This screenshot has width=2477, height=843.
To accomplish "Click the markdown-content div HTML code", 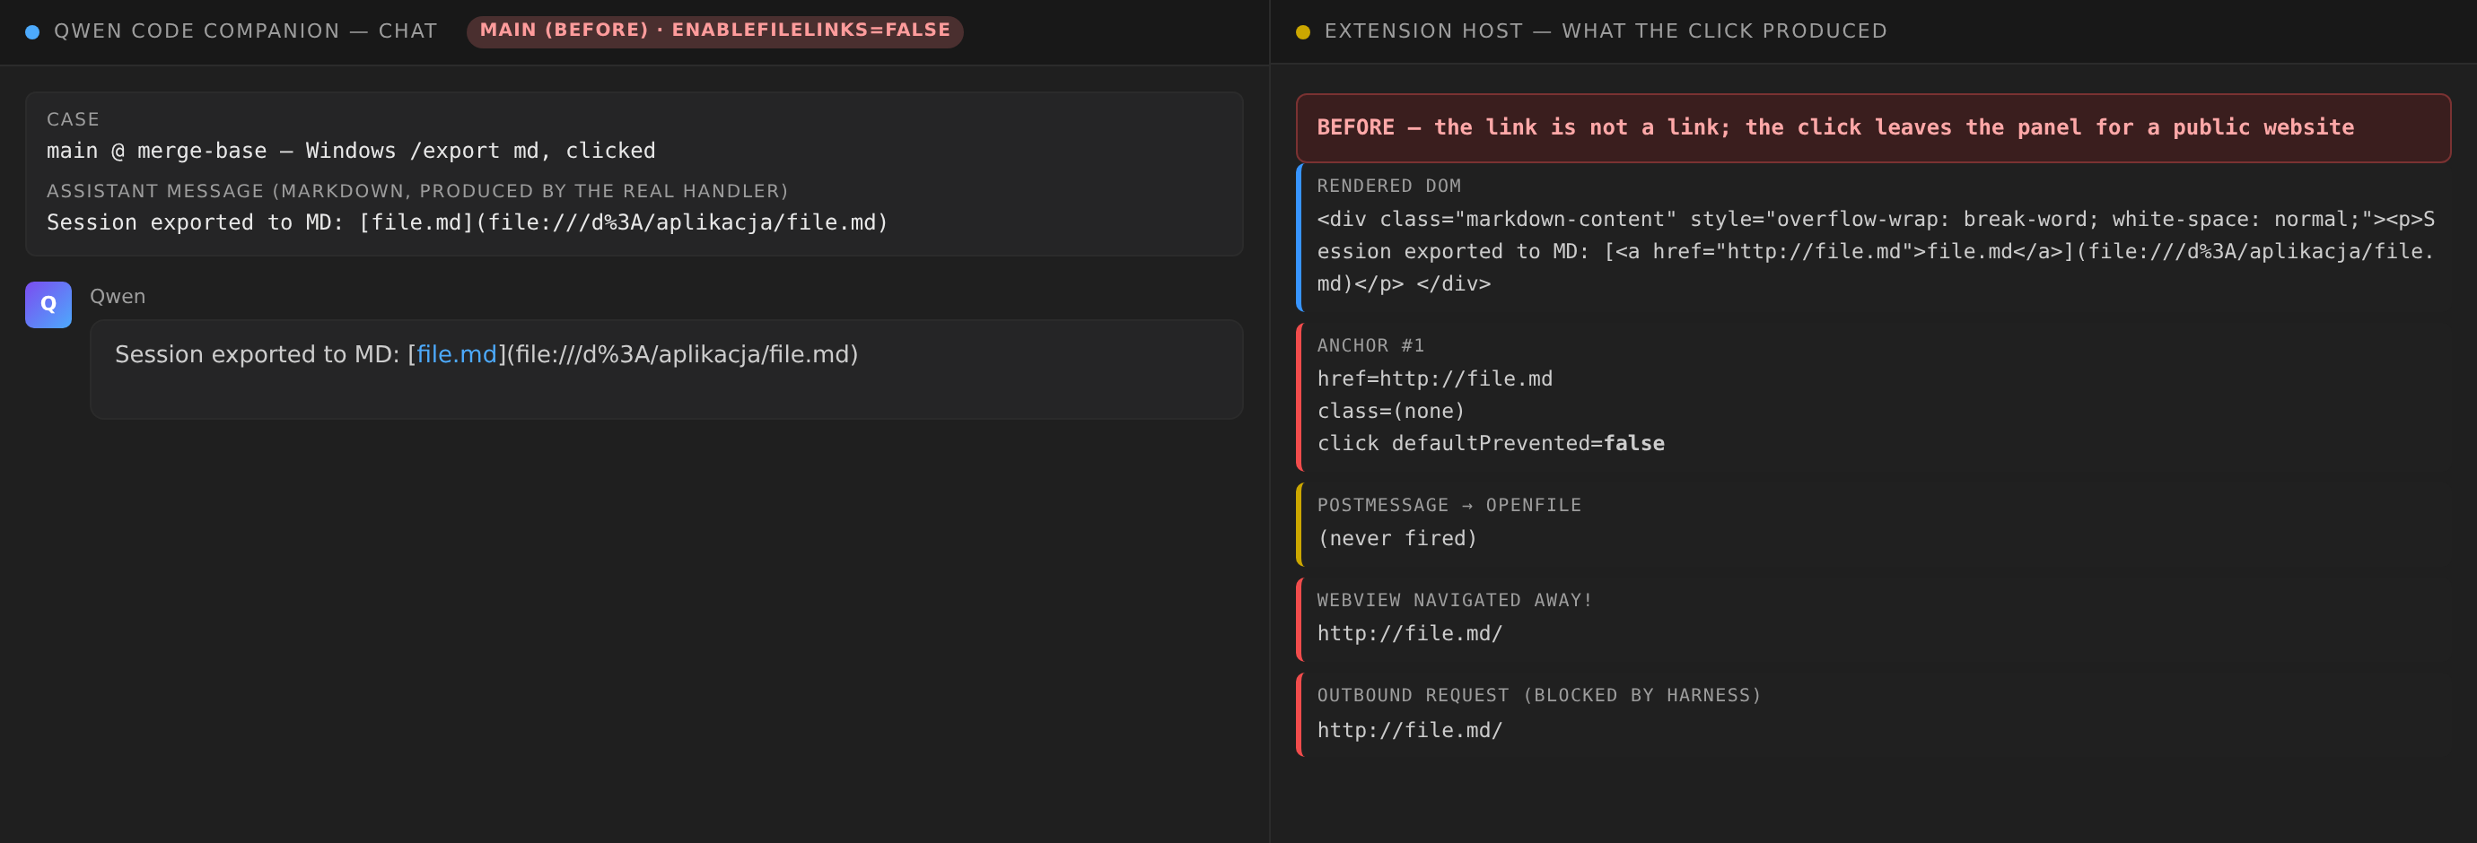I will (x=1875, y=252).
